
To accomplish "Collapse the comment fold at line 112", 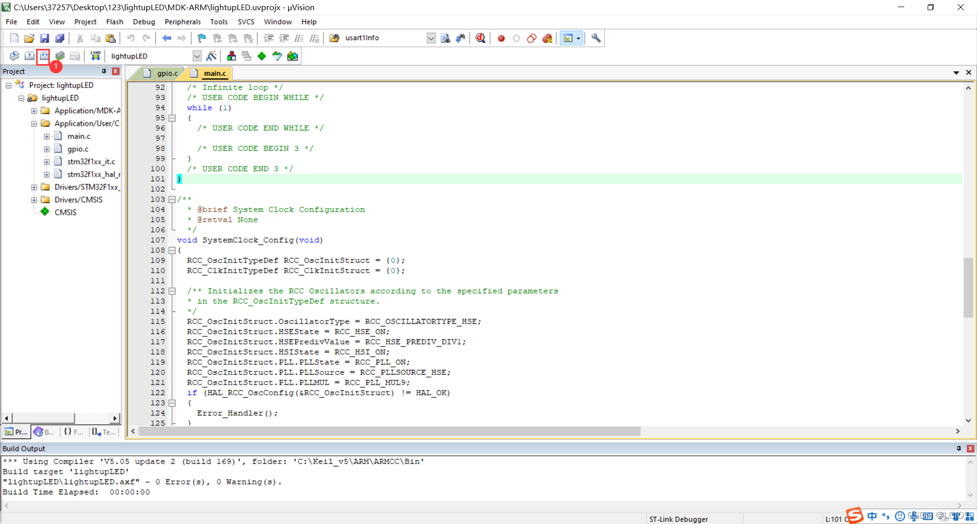I will (x=172, y=291).
